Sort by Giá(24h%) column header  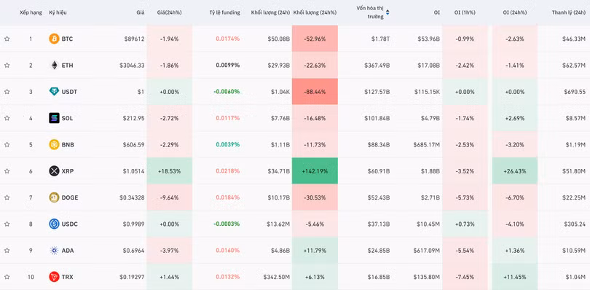pyautogui.click(x=169, y=12)
